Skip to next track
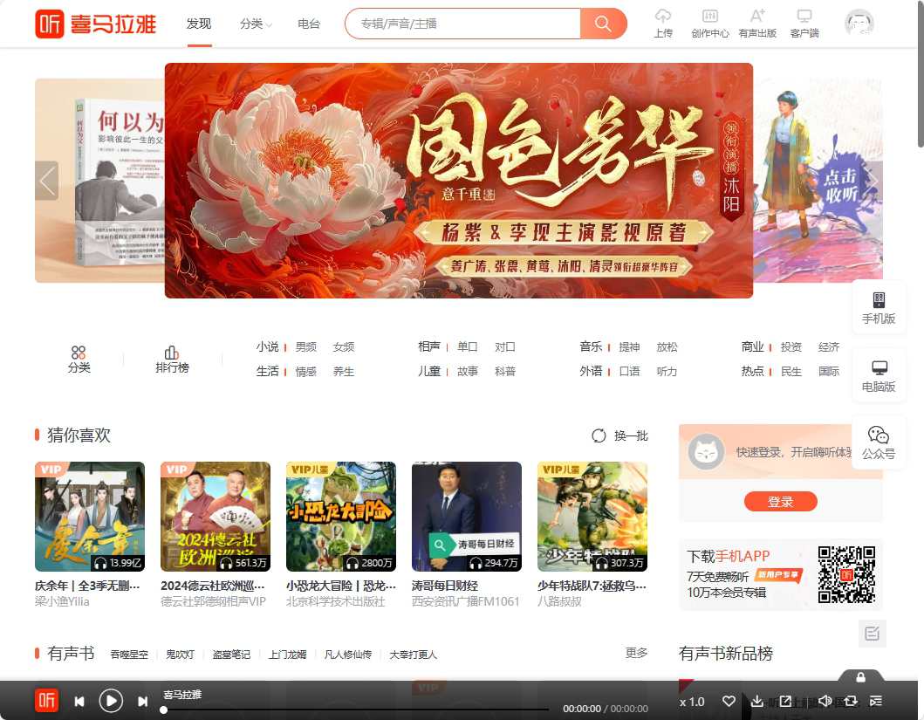The image size is (924, 720). click(142, 701)
